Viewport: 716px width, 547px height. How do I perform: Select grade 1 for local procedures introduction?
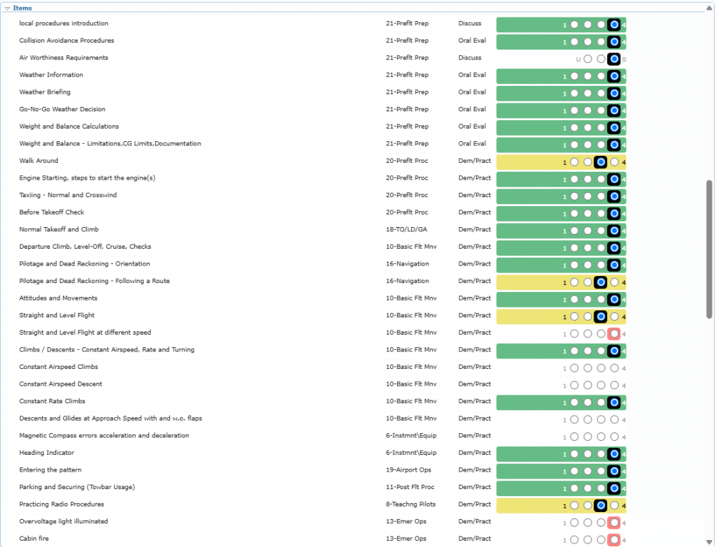(x=575, y=24)
